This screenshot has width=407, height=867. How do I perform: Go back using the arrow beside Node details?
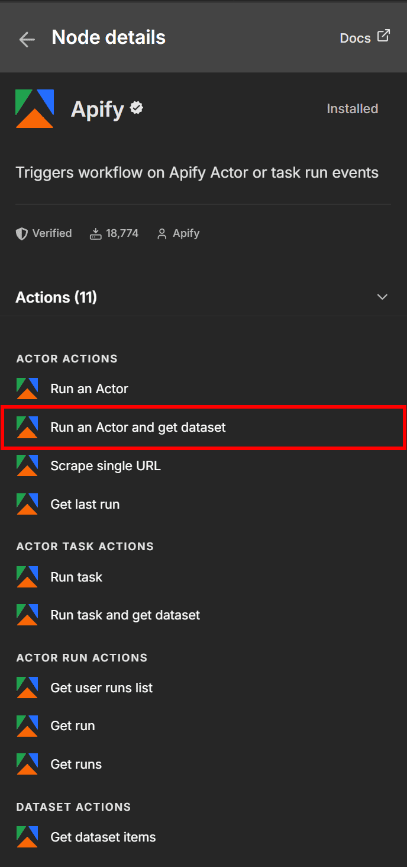27,39
